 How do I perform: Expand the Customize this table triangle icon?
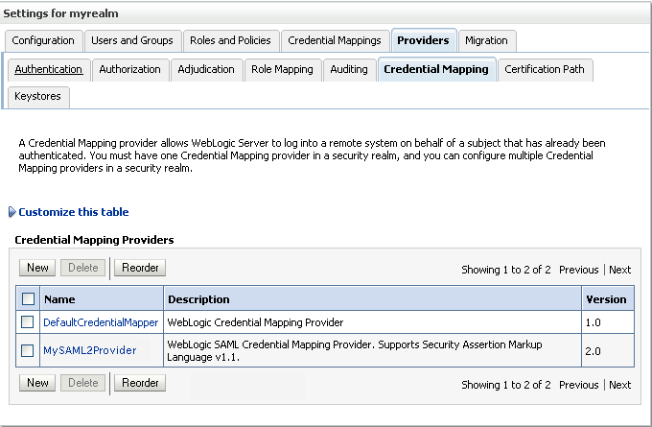click(x=12, y=212)
